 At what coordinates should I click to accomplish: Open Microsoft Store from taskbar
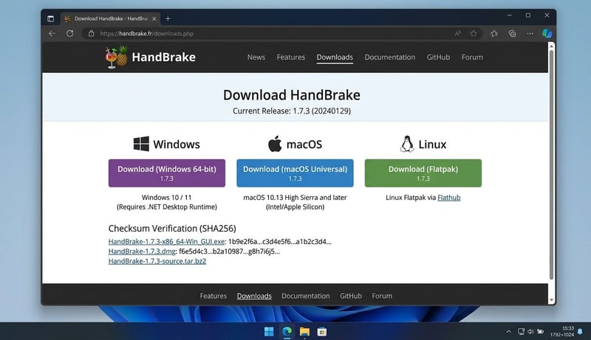322,331
